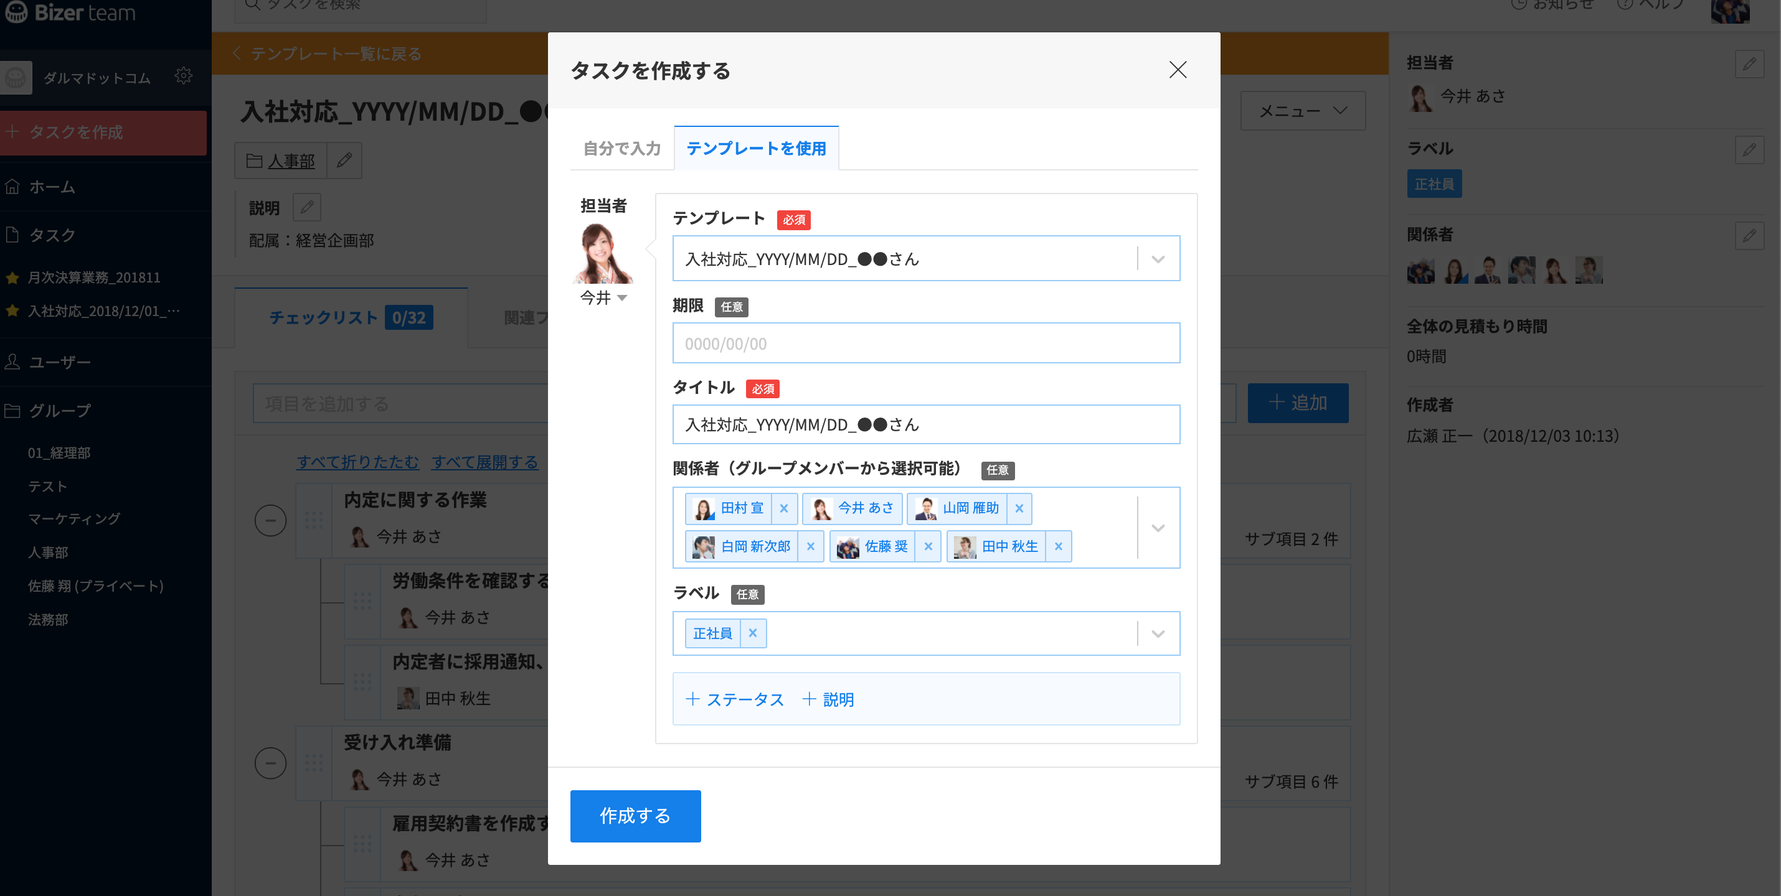1781x896 pixels.
Task: Edit 担当者 in right panel
Action: click(x=1749, y=64)
